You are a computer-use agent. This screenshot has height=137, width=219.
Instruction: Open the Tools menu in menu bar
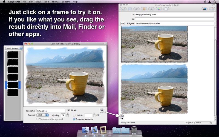click(x=46, y=2)
